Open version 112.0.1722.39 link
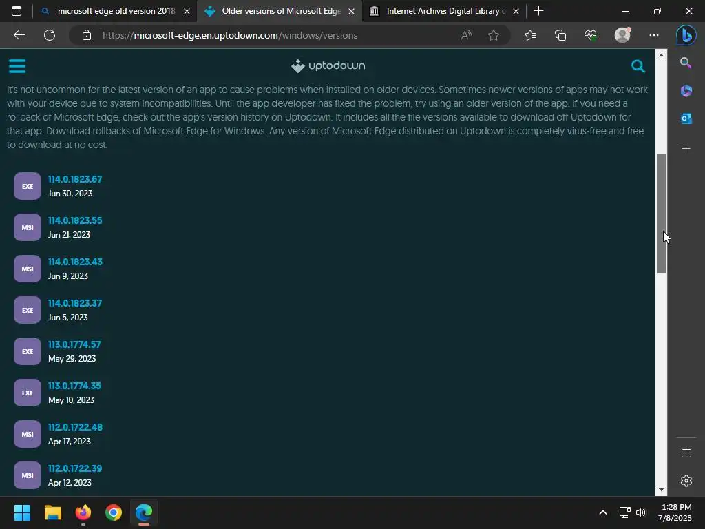This screenshot has height=529, width=705. [75, 468]
